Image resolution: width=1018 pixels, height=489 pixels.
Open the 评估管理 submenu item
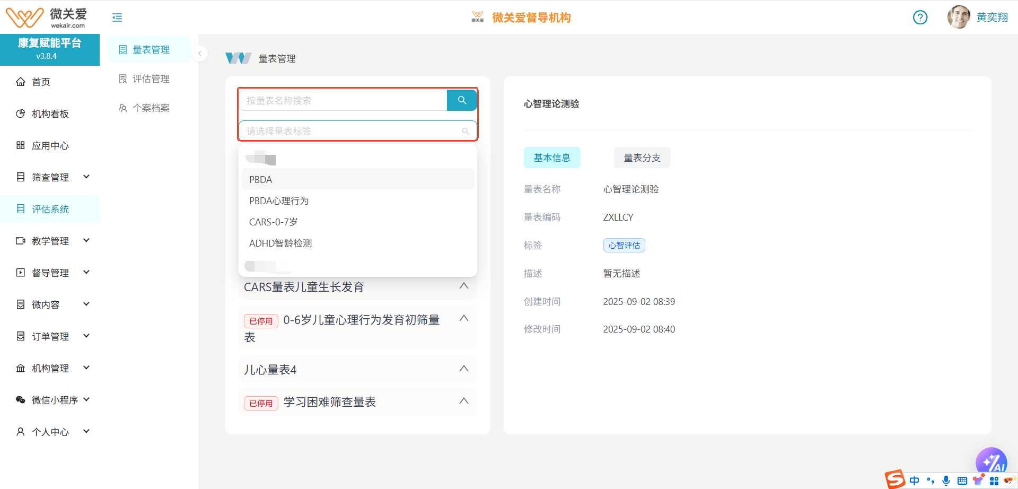pyautogui.click(x=151, y=78)
